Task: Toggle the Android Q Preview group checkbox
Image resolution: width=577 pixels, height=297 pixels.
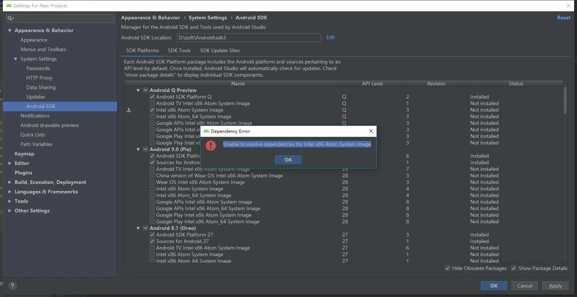Action: (146, 90)
